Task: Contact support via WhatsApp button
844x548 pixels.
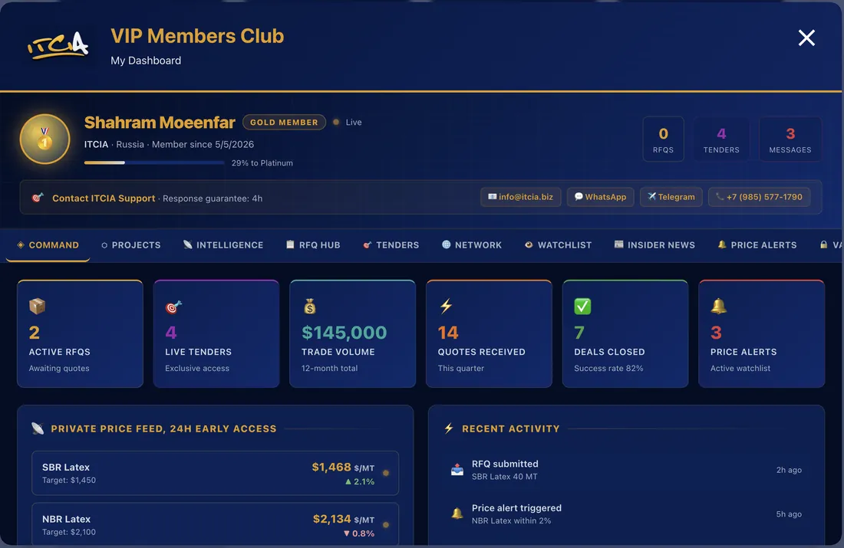Action: click(x=600, y=197)
